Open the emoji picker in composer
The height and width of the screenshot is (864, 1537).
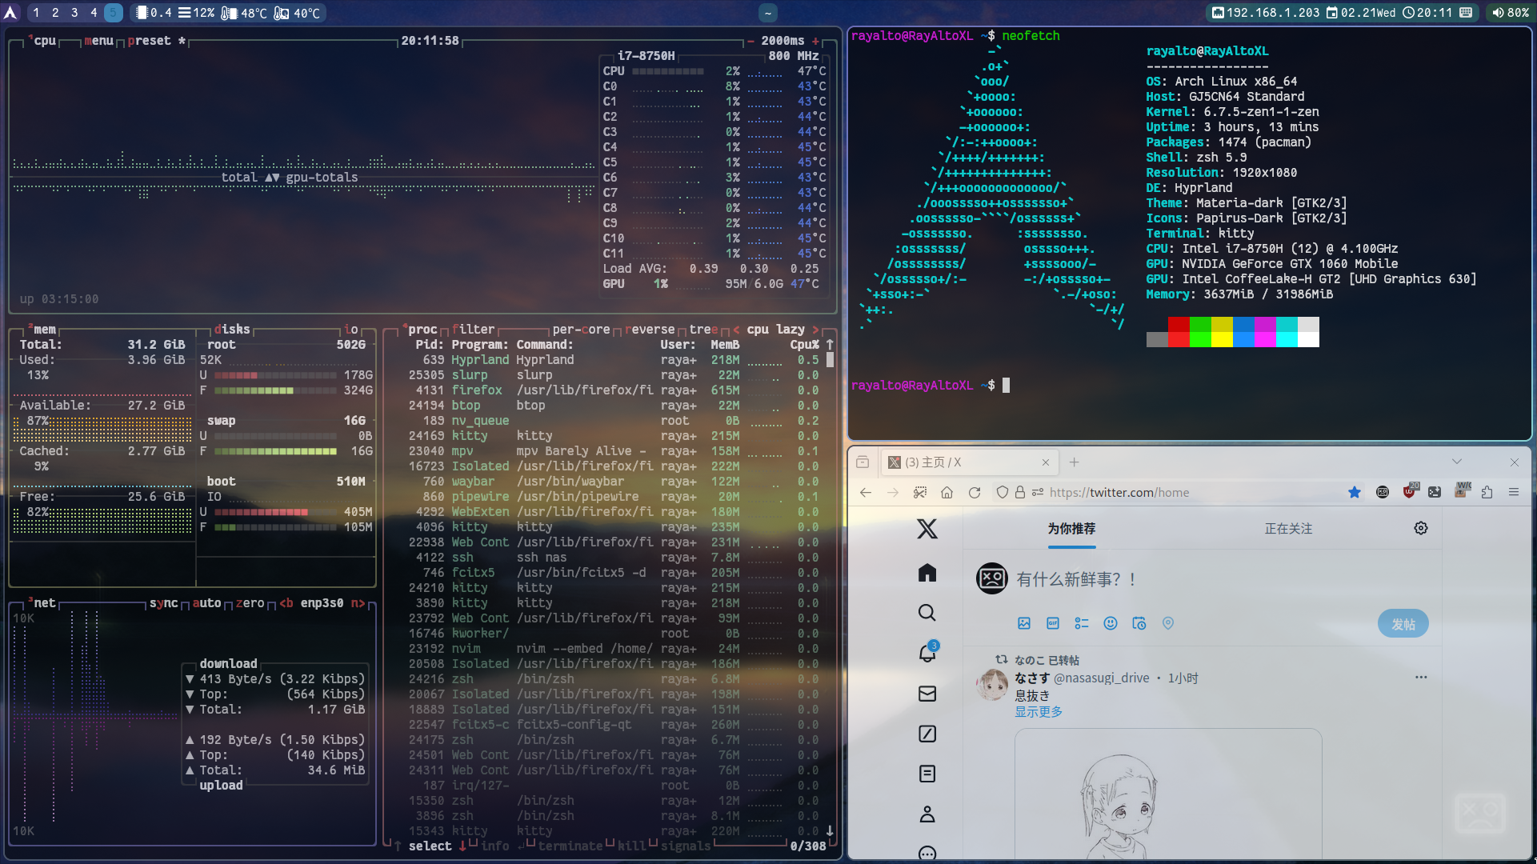pyautogui.click(x=1111, y=623)
